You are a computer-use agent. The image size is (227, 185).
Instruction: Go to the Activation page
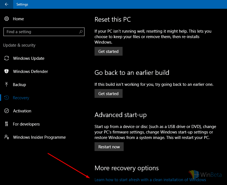tap(22, 111)
